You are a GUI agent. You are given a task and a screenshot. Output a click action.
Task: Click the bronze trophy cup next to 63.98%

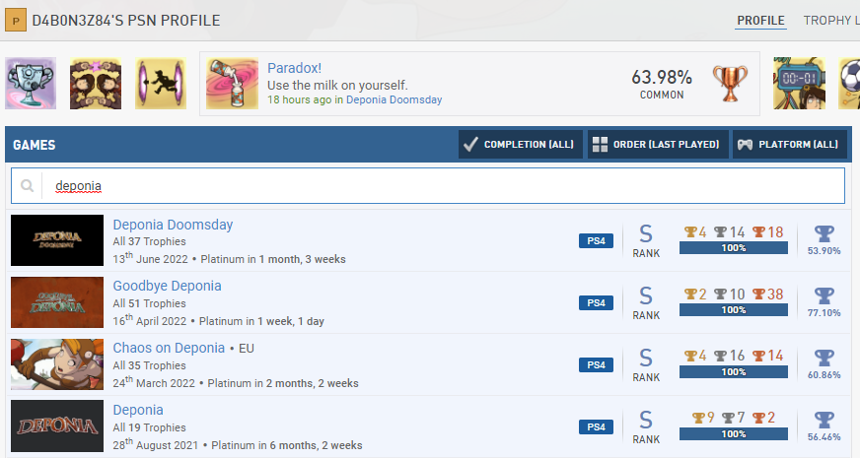[730, 84]
